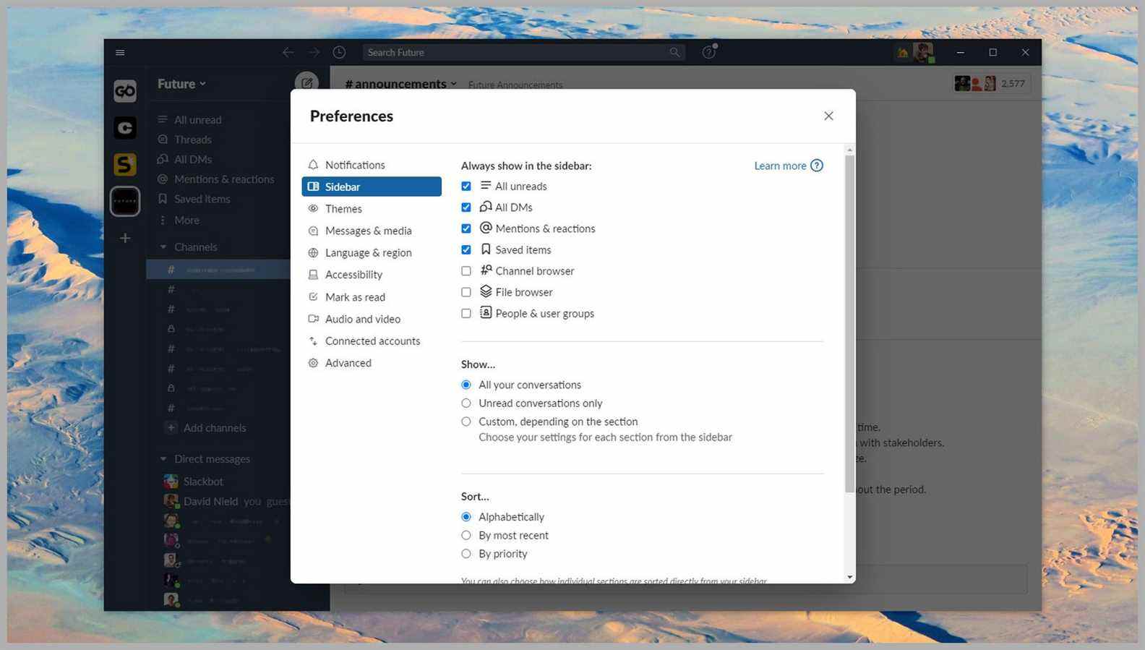Open the history clock icon
1145x650 pixels.
(339, 52)
